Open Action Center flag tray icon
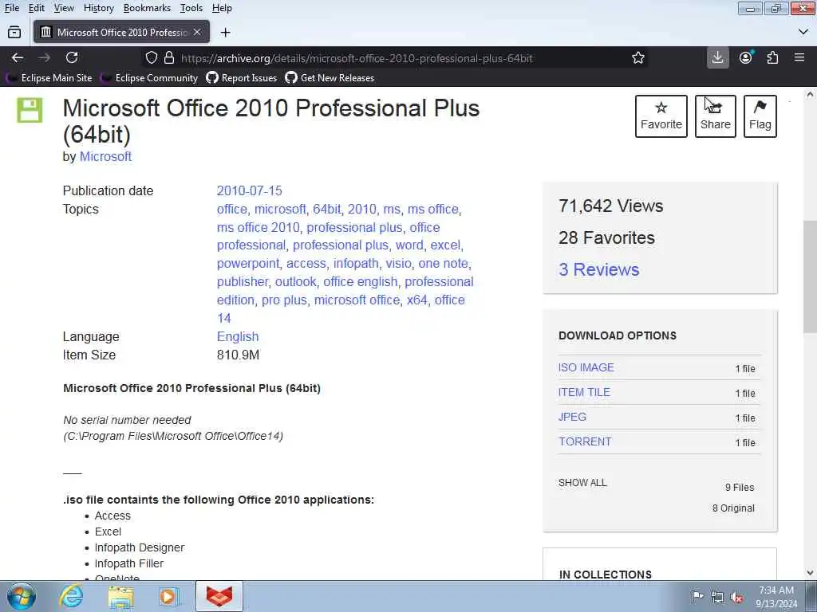Screen dimensions: 817x612 [697, 596]
